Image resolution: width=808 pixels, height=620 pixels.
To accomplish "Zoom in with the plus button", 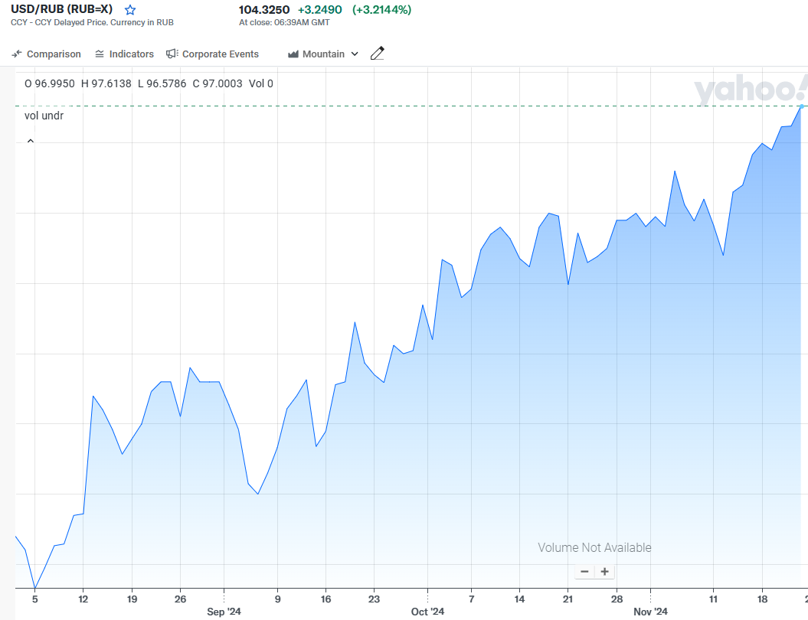I will pyautogui.click(x=604, y=572).
